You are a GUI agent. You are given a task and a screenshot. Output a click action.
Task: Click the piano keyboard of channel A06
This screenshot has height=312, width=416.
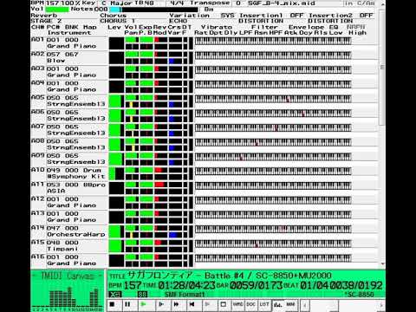click(273, 114)
